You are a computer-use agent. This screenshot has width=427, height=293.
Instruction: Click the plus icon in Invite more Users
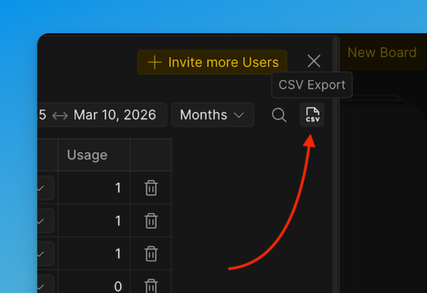click(155, 62)
